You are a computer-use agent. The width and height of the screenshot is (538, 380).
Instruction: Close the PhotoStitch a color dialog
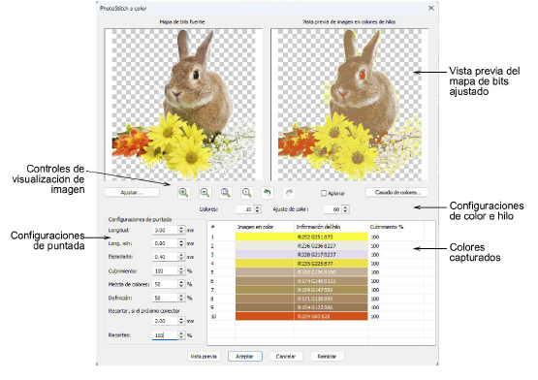tap(431, 8)
